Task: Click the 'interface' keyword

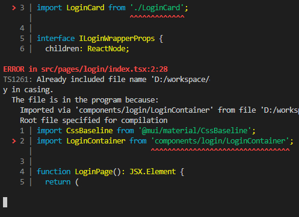Action: pos(56,39)
